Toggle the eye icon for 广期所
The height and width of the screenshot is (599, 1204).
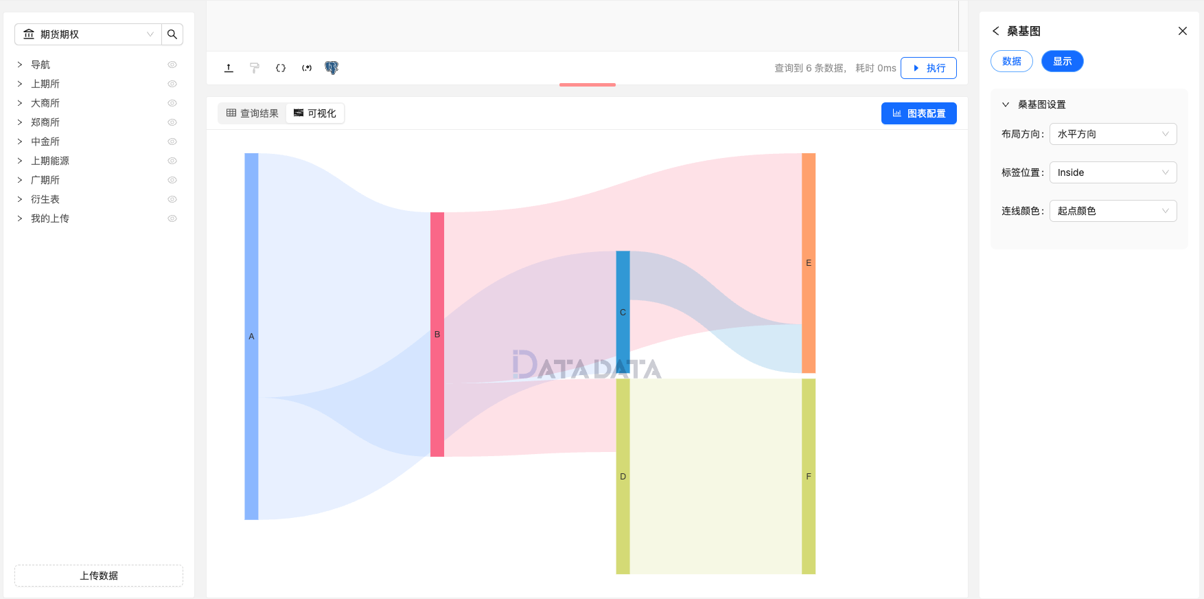point(172,180)
